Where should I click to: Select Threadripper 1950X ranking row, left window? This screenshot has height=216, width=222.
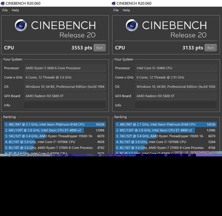[55, 136]
